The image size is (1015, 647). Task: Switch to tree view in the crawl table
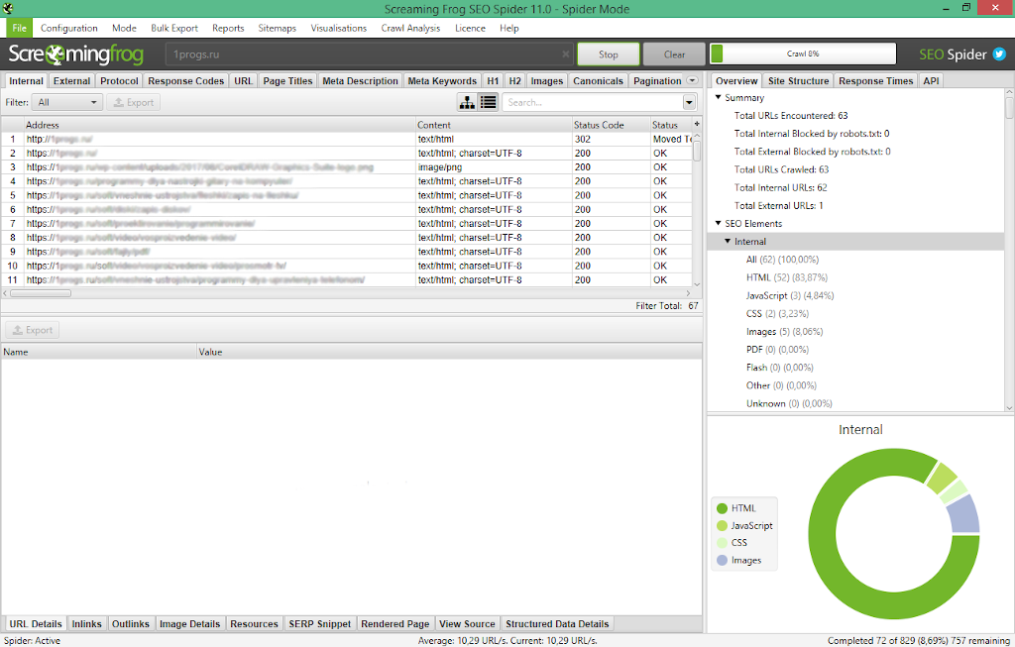[467, 102]
